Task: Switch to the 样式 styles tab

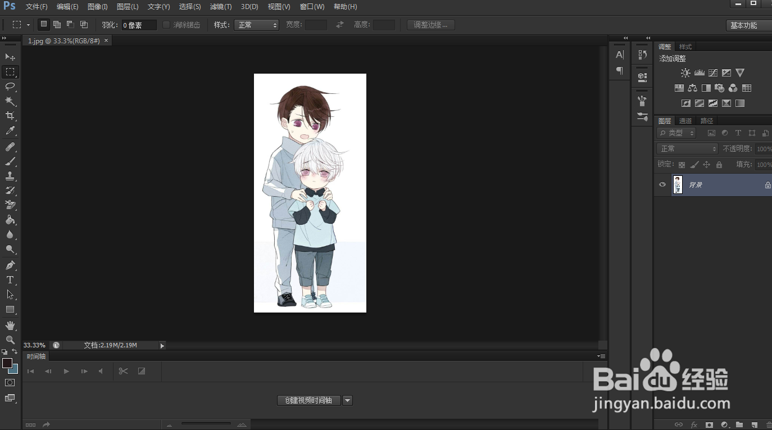Action: click(x=685, y=47)
